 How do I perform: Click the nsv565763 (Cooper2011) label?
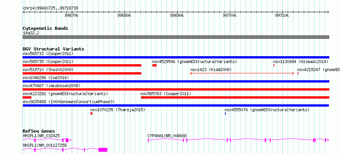coord(166,94)
